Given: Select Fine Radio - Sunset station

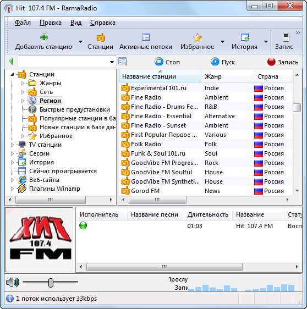Looking at the screenshot, I should pos(205,125).
